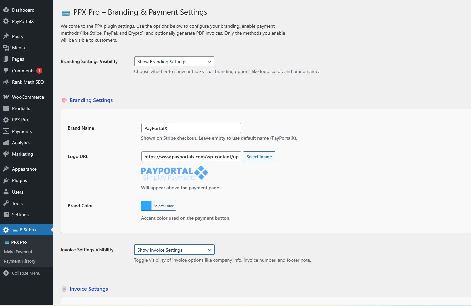Click the WooCommerce logo icon
471x306 pixels.
(6, 97)
